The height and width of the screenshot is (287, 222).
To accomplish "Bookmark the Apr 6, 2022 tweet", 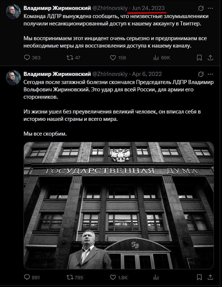I will 199,277.
